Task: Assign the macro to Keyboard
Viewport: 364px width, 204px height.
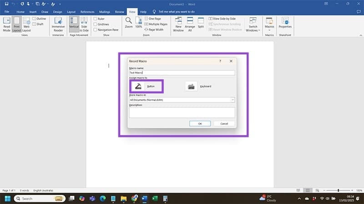Action: click(x=192, y=86)
